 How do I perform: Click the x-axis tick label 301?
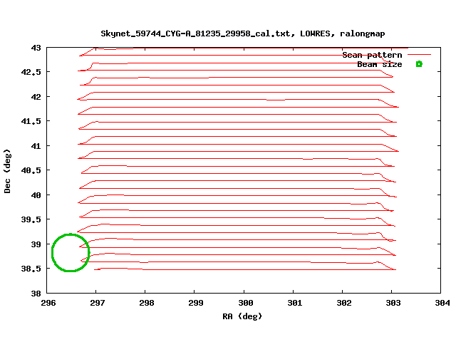tap(294, 303)
